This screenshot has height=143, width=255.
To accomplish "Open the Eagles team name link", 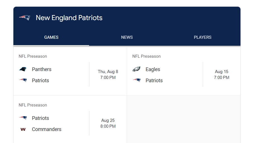I will pos(153,69).
